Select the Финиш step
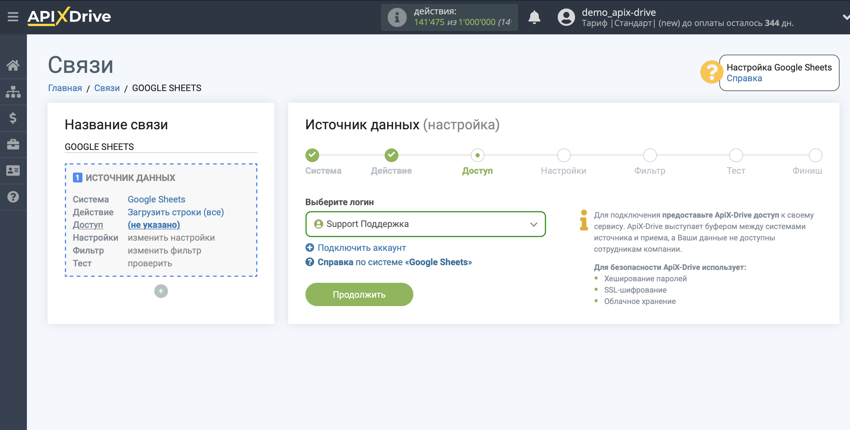This screenshot has width=850, height=430. click(815, 155)
